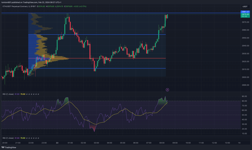Click the 2970.00 price scale label

(x=245, y=22)
